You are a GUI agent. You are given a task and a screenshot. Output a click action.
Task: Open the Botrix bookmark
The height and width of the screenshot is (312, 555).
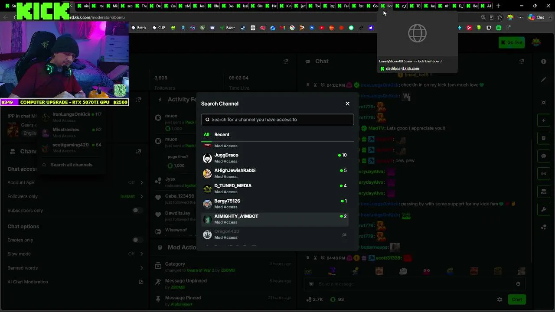point(139,28)
